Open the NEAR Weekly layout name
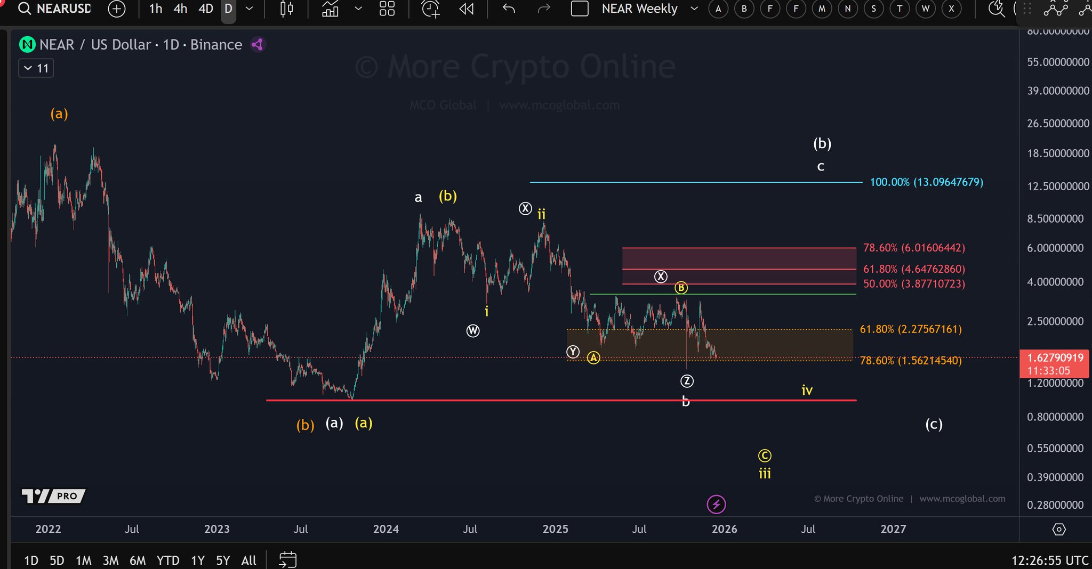The image size is (1092, 569). (x=639, y=9)
